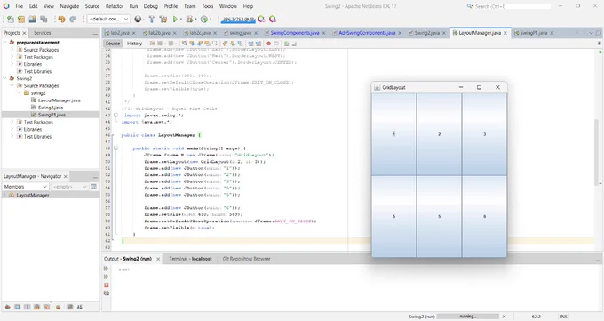Switch to the Terminal - localhost tab
The width and height of the screenshot is (604, 321).
tap(190, 259)
